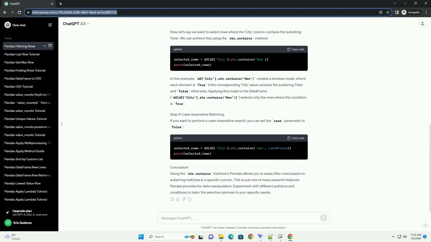Open Chrome's three-dot menu
The height and width of the screenshot is (242, 431).
426,12
